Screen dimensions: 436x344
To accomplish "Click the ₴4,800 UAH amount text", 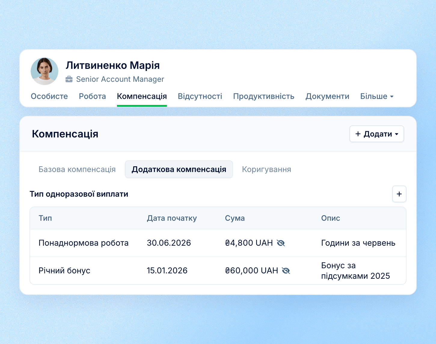I will point(249,243).
